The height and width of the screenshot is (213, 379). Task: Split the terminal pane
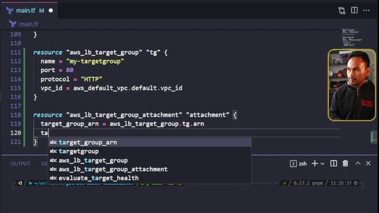click(333, 163)
